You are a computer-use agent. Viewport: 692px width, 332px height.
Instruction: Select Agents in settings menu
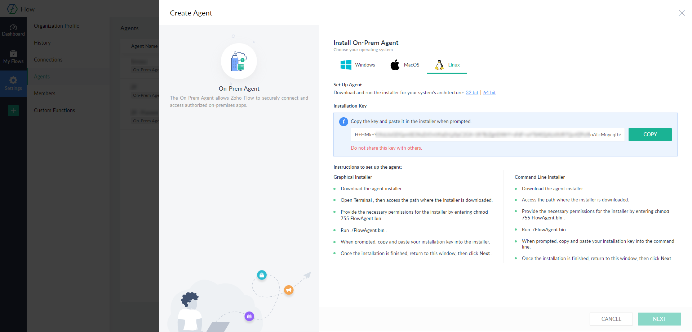click(42, 77)
